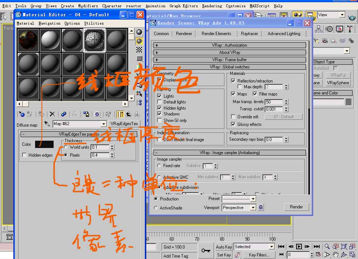
Task: Click the Maximize Viewport Toggle icon
Action: (x=352, y=254)
